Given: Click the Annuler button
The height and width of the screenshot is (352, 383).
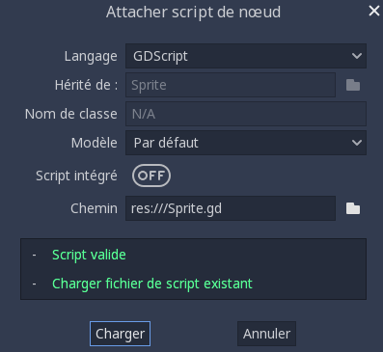Looking at the screenshot, I should 266,334.
